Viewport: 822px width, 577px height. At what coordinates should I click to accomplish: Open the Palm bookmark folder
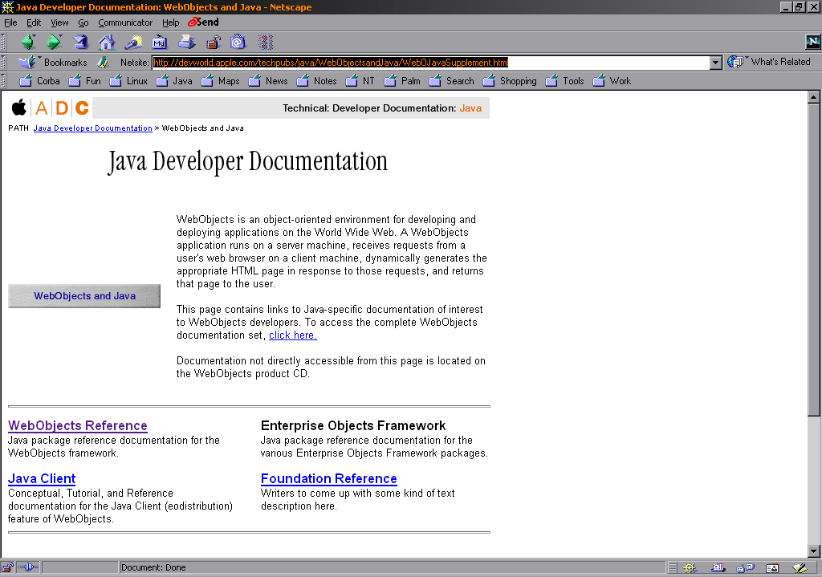pos(403,81)
